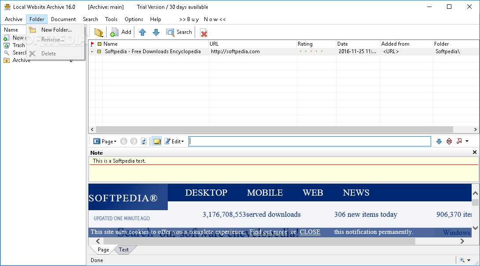The height and width of the screenshot is (266, 480).
Task: Open the Options menu
Action: pyautogui.click(x=134, y=19)
